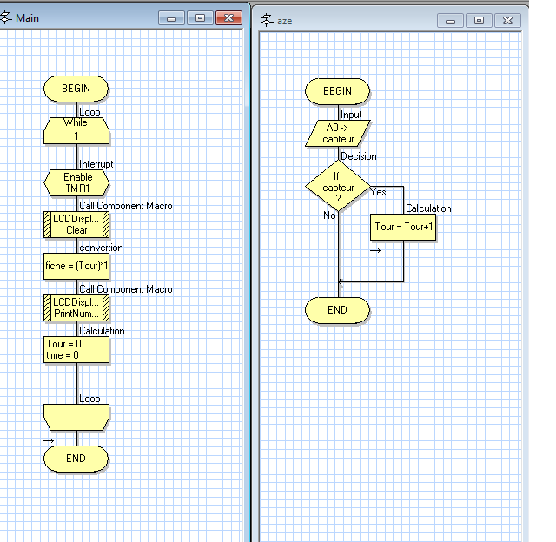Image resolution: width=556 pixels, height=542 pixels.
Task: Click Call Component Macro label above LCDDispl Clear
Action: [x=125, y=206]
